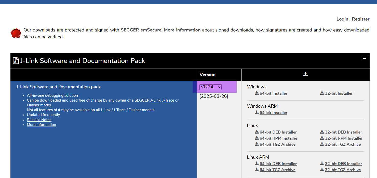Open the SEGGER emSecure link
Image resolution: width=377 pixels, height=178 pixels.
point(141,30)
